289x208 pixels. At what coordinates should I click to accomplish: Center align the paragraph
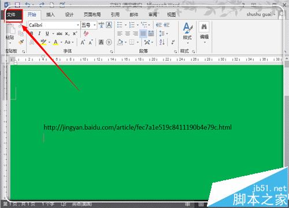tap(128, 34)
